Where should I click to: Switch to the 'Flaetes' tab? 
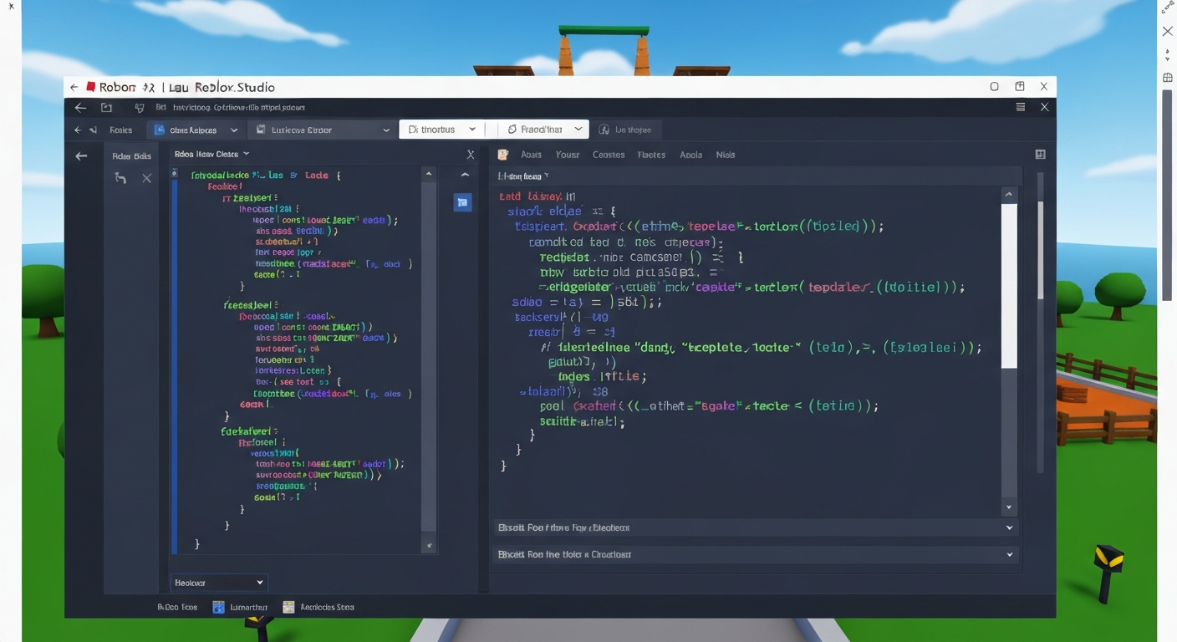(x=651, y=155)
